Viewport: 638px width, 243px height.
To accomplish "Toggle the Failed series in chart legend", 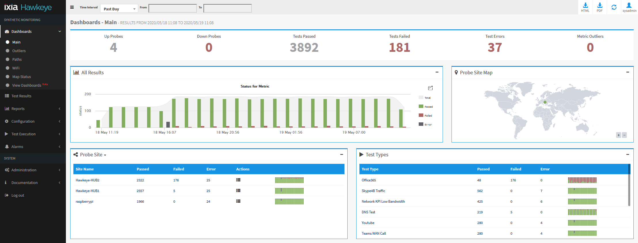I will click(425, 115).
